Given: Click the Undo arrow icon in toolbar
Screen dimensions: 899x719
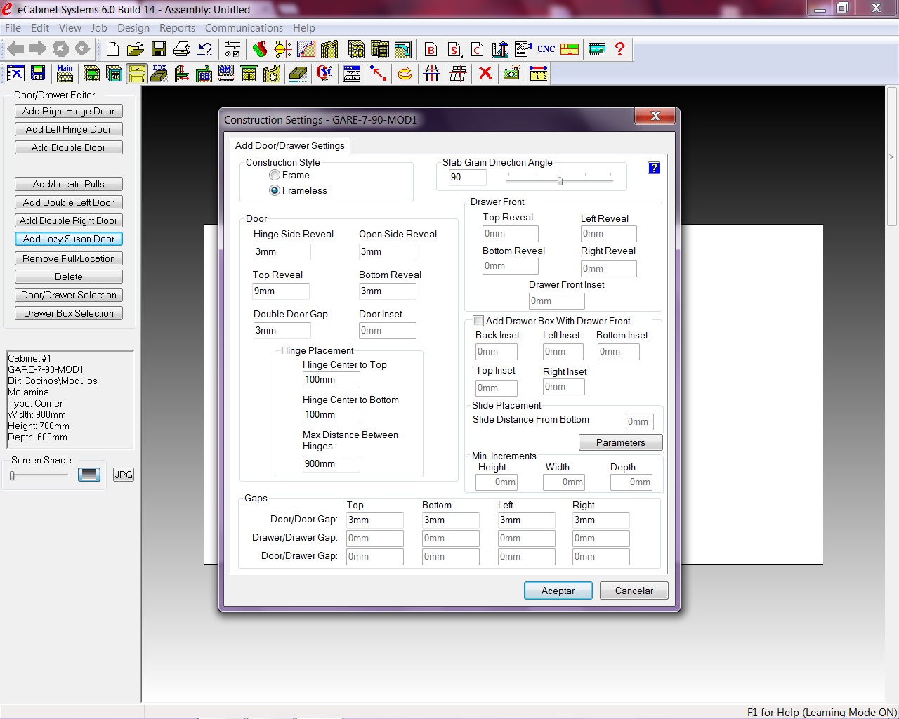Looking at the screenshot, I should (205, 49).
